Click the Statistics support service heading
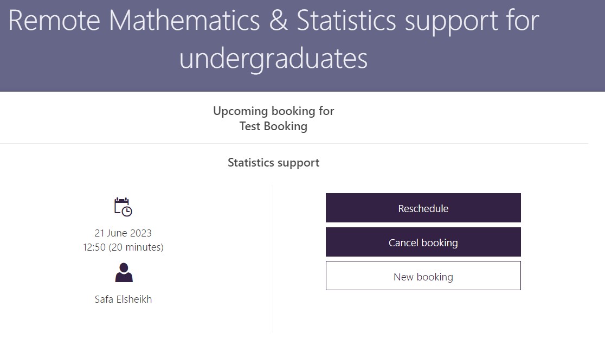 click(273, 163)
